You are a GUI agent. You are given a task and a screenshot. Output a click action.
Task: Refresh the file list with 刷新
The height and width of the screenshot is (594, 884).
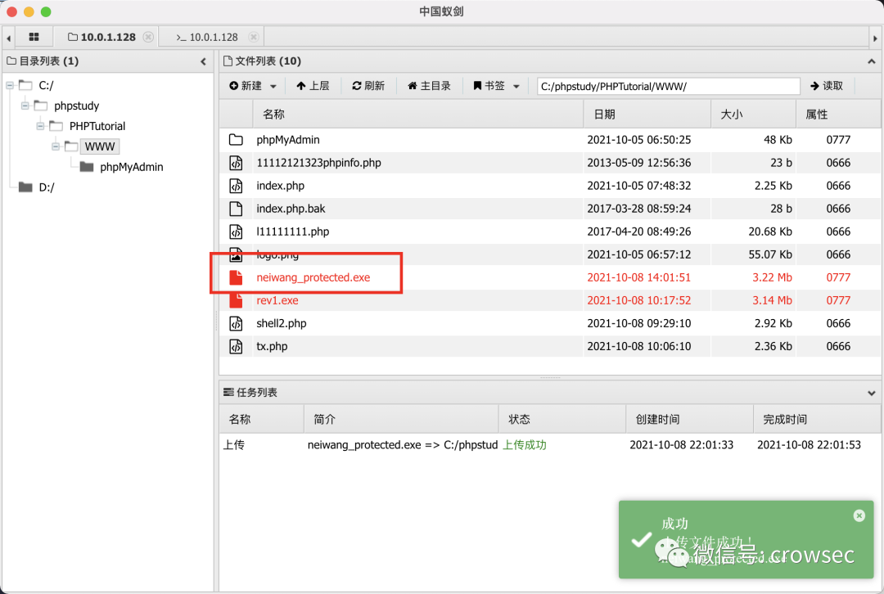pos(368,86)
